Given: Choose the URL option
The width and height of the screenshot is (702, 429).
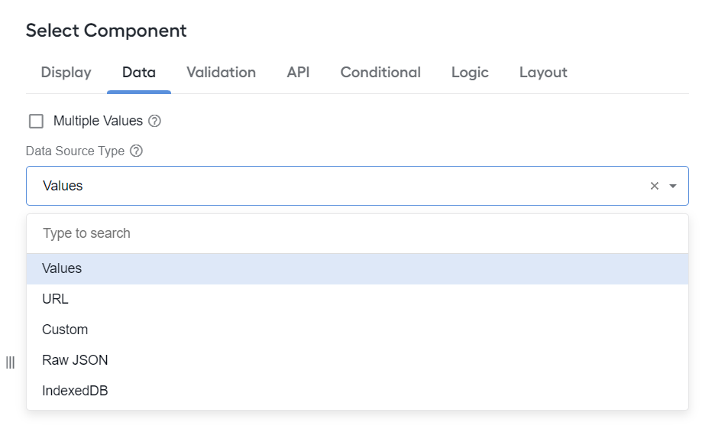Looking at the screenshot, I should (x=357, y=299).
